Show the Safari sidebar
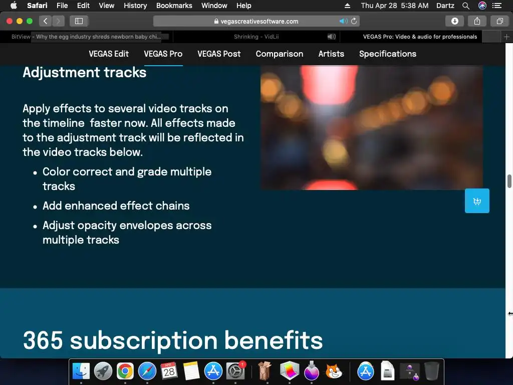Image resolution: width=513 pixels, height=385 pixels. tap(79, 21)
